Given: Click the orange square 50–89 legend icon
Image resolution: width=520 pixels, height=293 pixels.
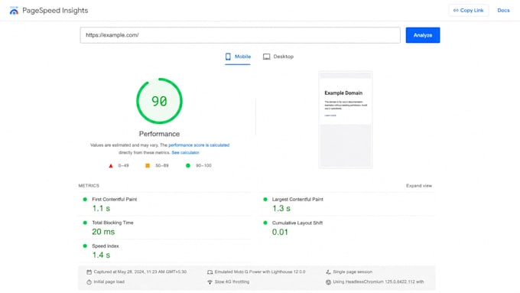Looking at the screenshot, I should (148, 165).
